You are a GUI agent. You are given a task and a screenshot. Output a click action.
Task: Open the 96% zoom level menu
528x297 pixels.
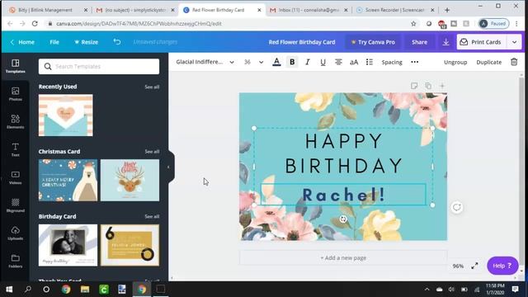tap(458, 266)
